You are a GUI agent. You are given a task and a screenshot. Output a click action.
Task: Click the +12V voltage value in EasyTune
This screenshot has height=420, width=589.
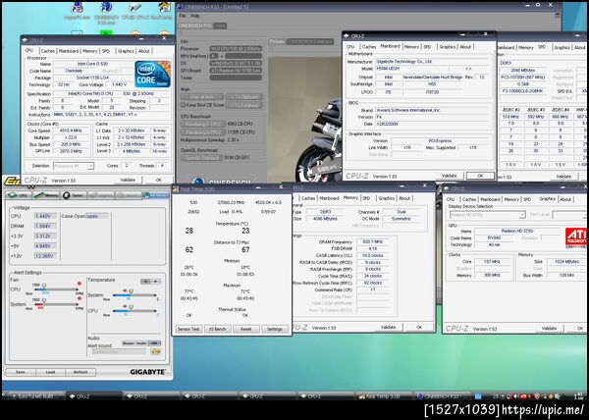45,256
